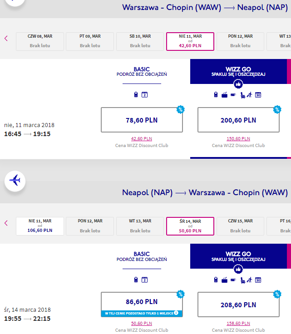Switch to ŚR 14, MAR return date tab

[x=190, y=226]
